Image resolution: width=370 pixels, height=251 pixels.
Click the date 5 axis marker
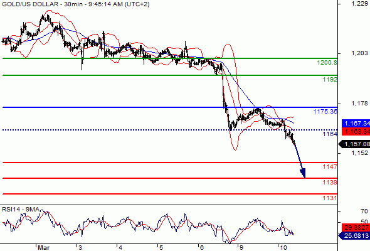161,247
